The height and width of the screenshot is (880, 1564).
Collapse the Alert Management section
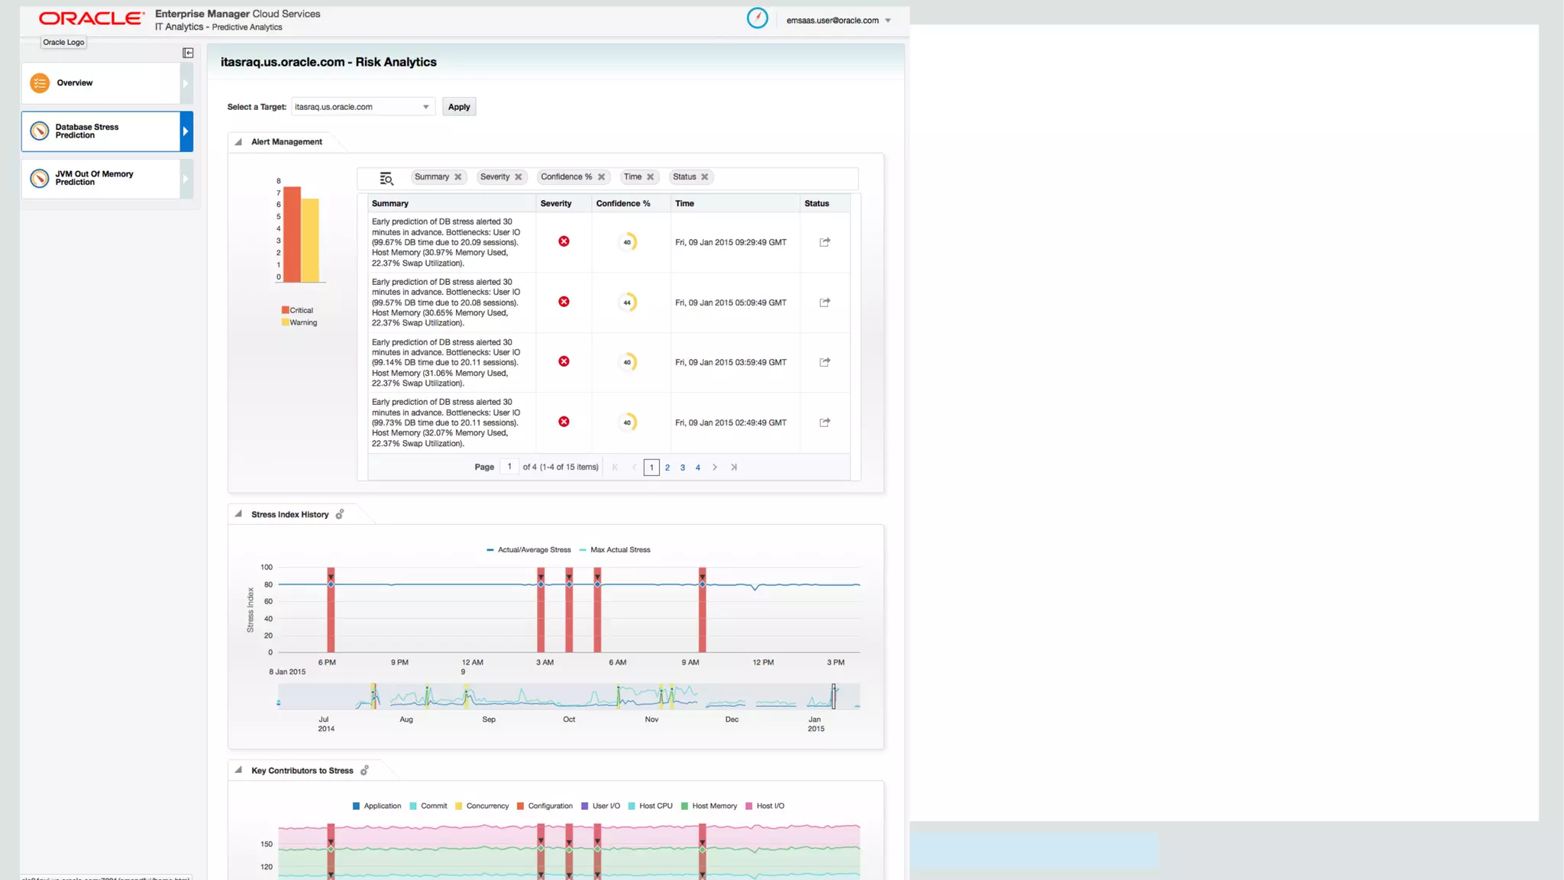click(x=238, y=142)
